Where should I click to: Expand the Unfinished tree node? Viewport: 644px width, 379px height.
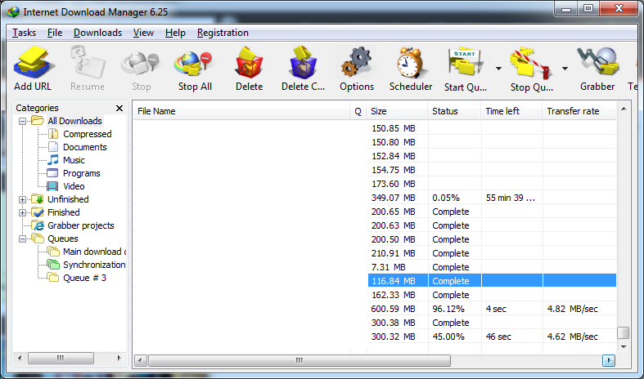(23, 200)
